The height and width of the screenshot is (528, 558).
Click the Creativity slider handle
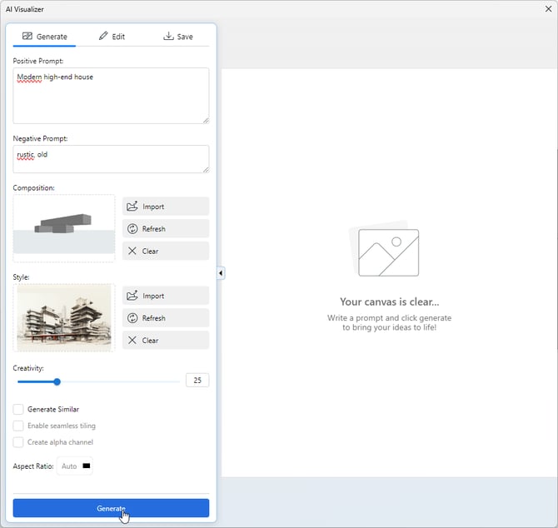(x=57, y=381)
